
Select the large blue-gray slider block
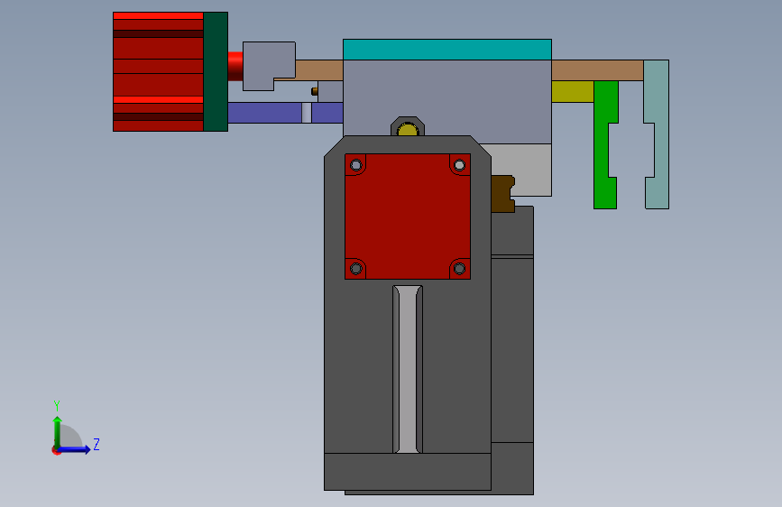tap(446, 97)
